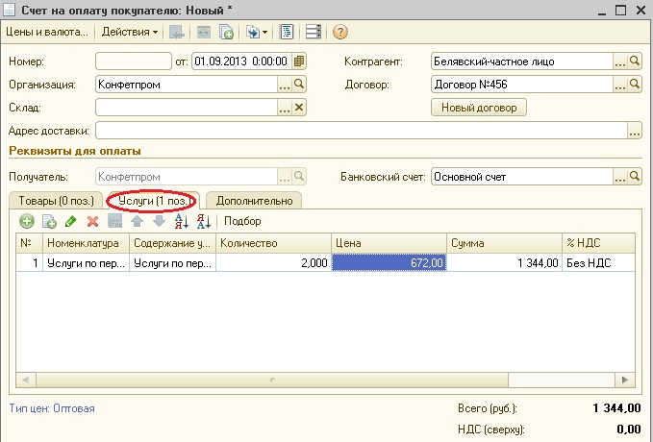Sort descending with the Я-А icon
The width and height of the screenshot is (653, 442).
204,221
